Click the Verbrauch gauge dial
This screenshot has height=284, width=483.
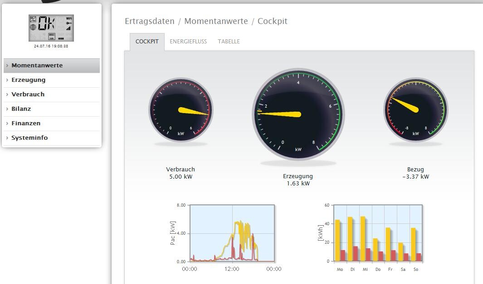click(181, 110)
